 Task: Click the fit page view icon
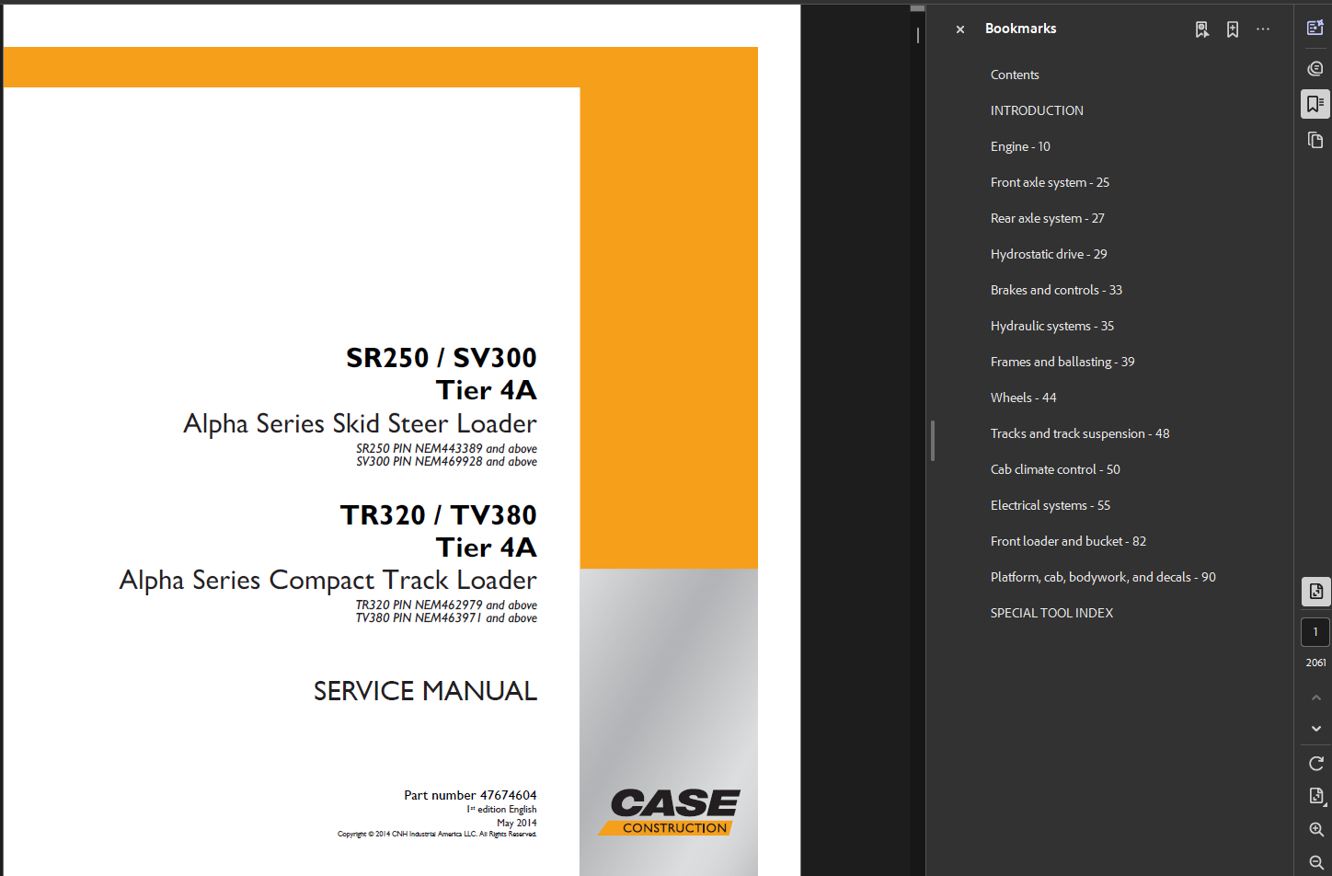[x=1316, y=796]
